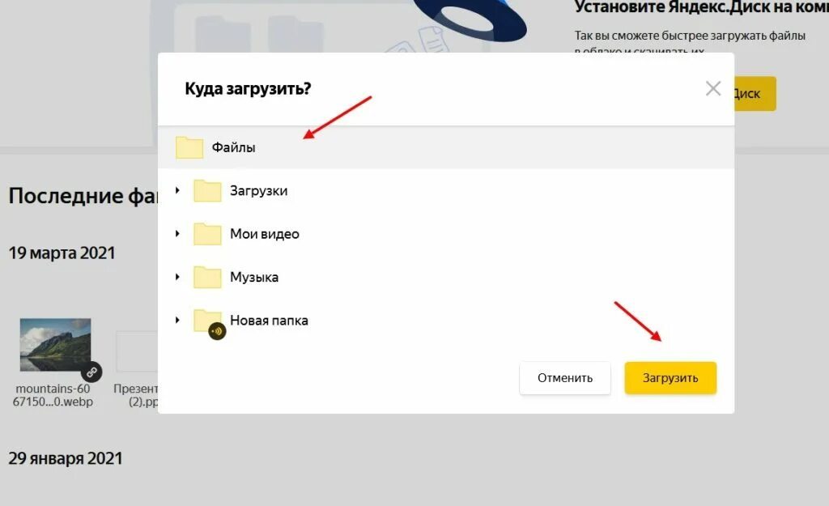Click the Мои видео folder icon
The height and width of the screenshot is (506, 829).
pos(207,234)
